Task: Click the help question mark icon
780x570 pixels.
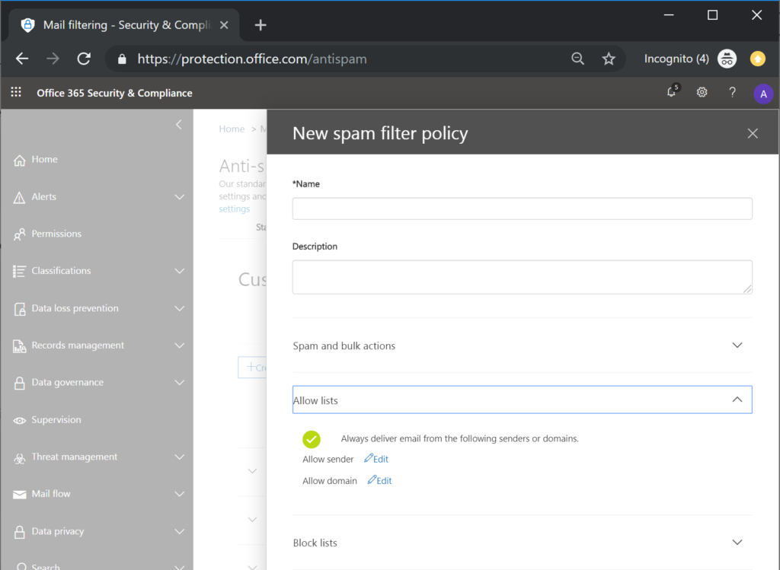Action: pos(732,93)
